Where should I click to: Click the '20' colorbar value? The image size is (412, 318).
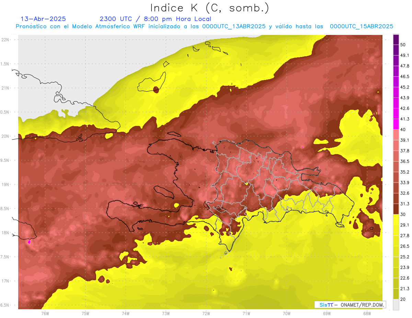(x=403, y=299)
